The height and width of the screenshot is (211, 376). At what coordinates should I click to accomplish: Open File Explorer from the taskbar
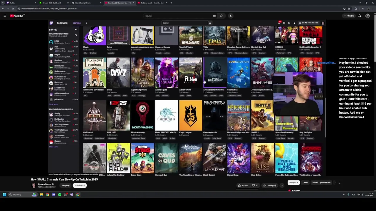41,195
